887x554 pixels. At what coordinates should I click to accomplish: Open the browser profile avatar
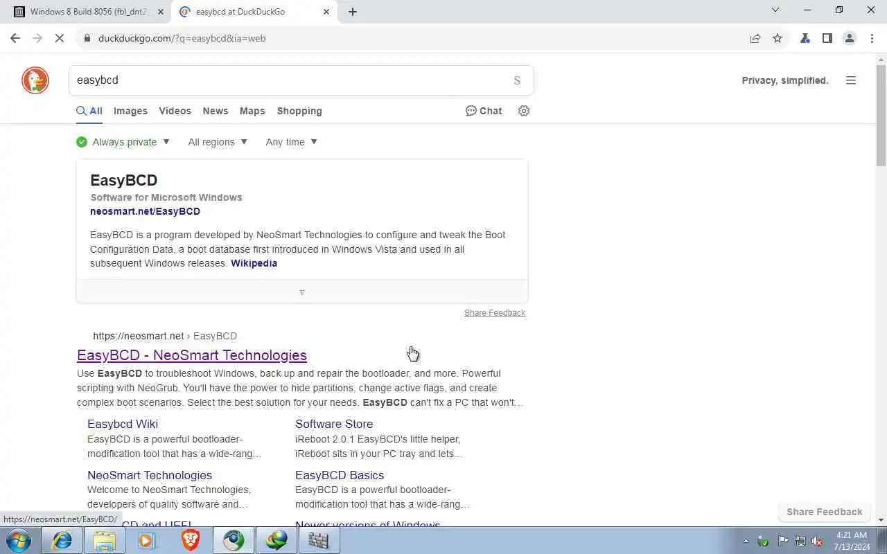click(x=850, y=38)
